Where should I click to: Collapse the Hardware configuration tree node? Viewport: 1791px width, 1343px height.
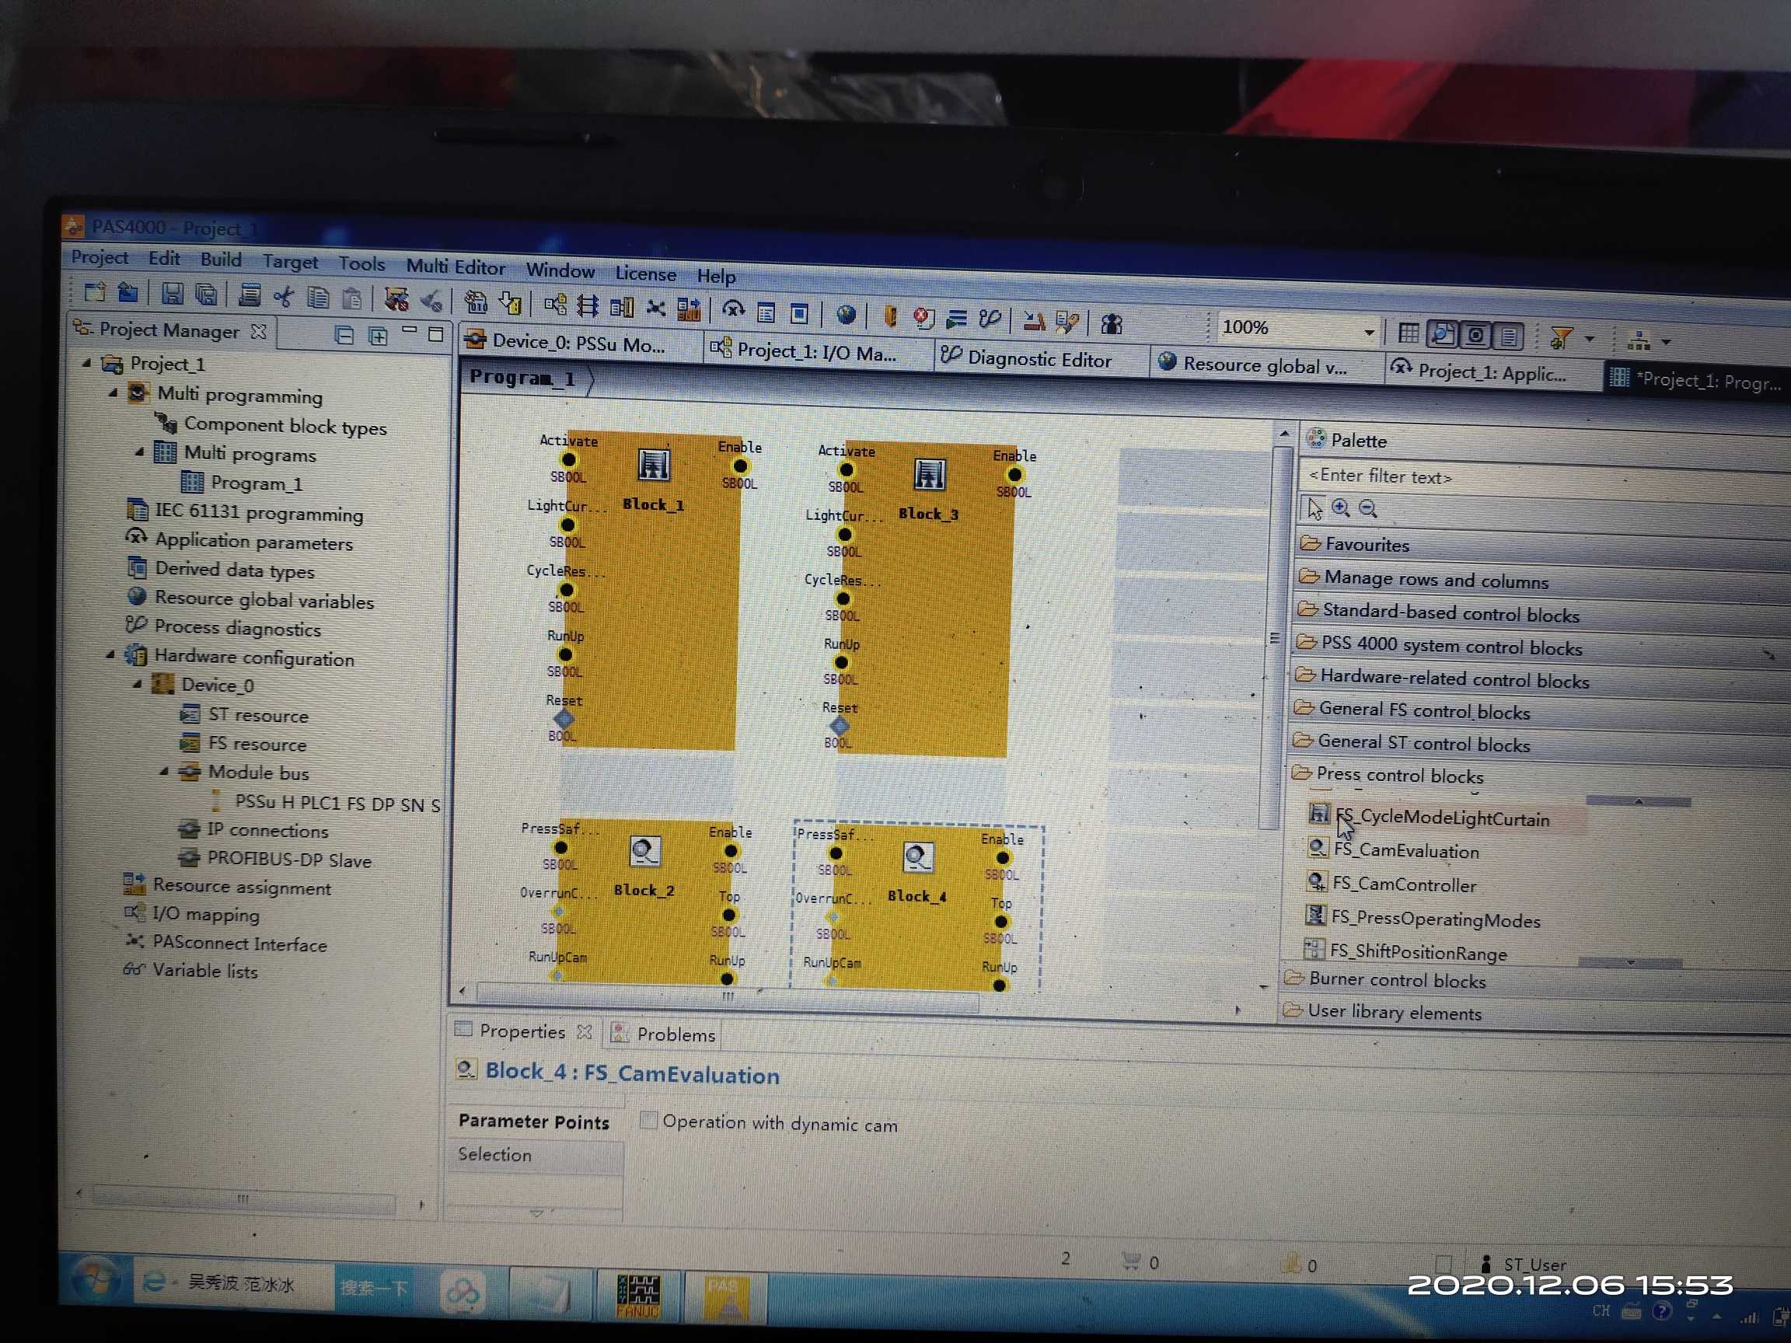[x=111, y=654]
